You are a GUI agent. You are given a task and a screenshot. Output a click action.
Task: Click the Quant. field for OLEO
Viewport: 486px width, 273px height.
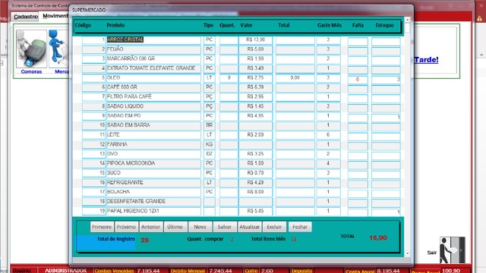tap(229, 77)
